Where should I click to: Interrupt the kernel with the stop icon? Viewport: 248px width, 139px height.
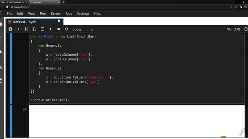pyautogui.click(x=59, y=29)
